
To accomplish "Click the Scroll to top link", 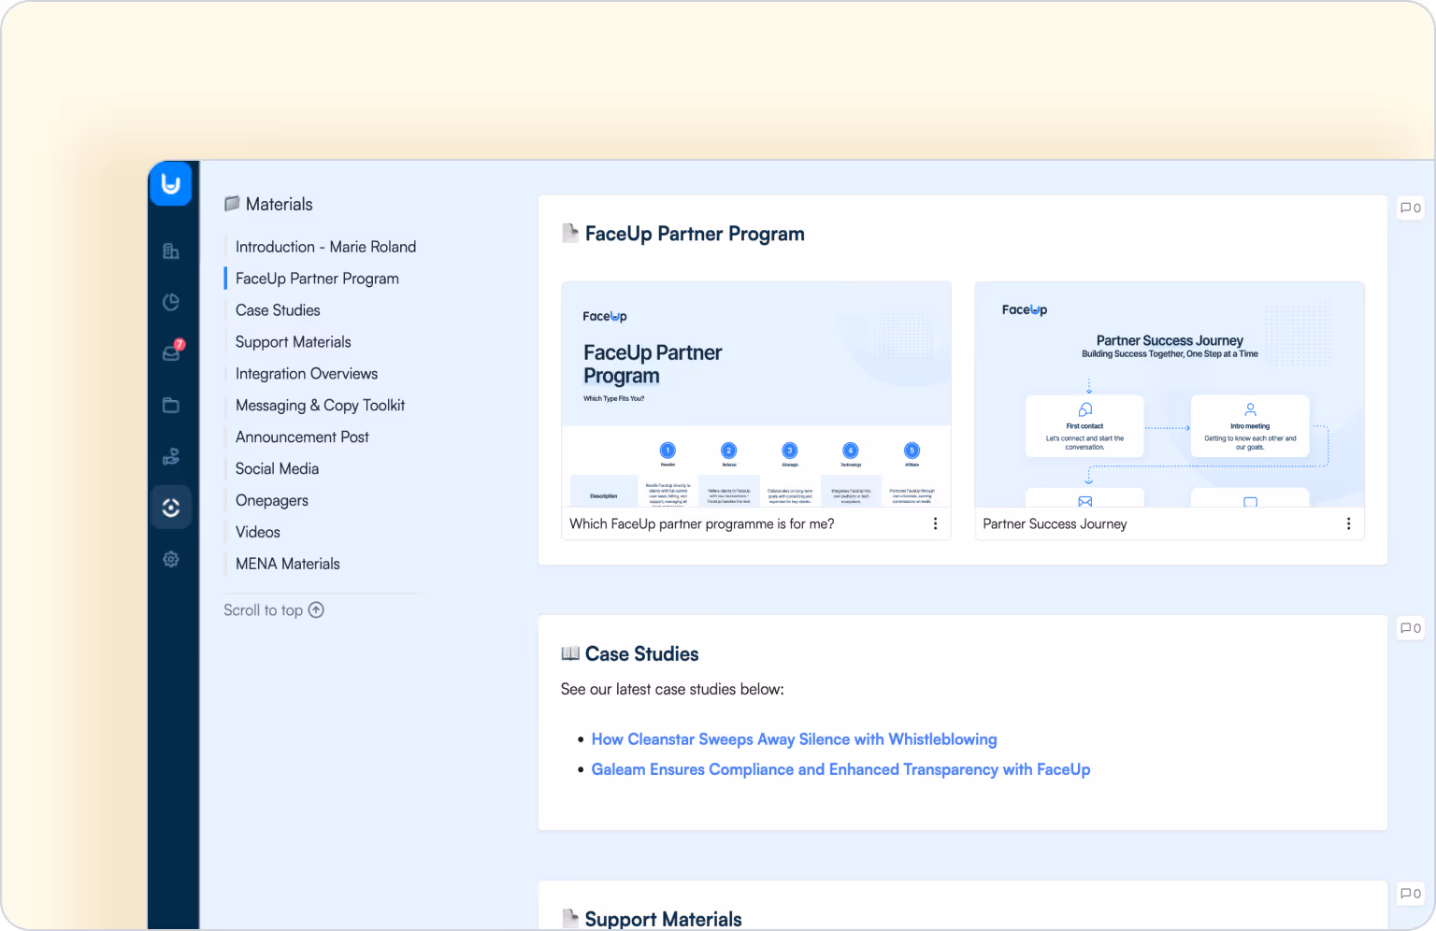I will [x=273, y=610].
